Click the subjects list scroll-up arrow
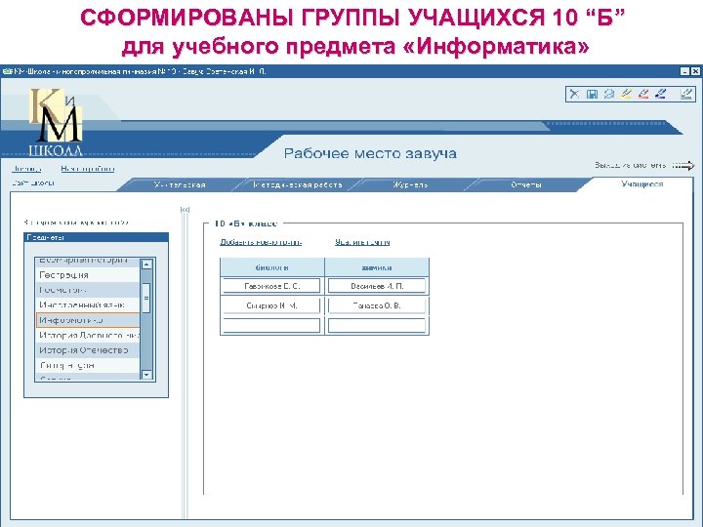 coord(146,264)
